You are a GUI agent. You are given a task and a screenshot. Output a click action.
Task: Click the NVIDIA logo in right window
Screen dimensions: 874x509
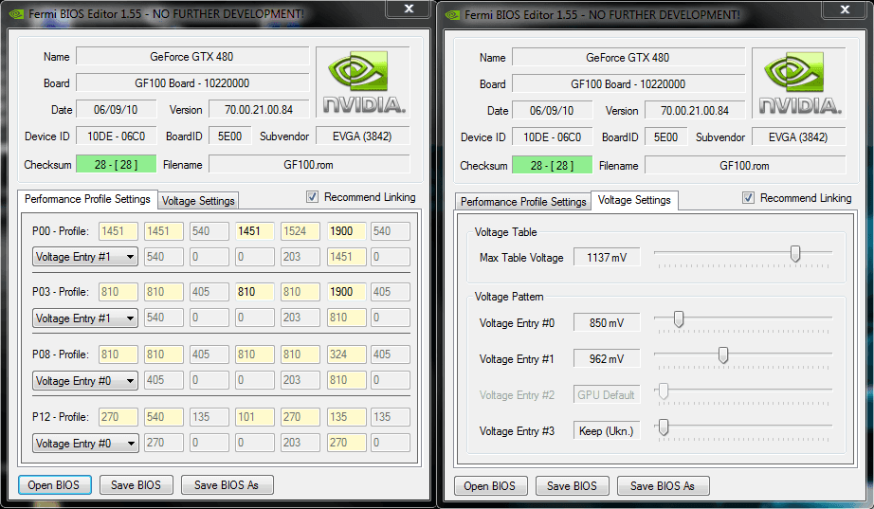tap(799, 83)
